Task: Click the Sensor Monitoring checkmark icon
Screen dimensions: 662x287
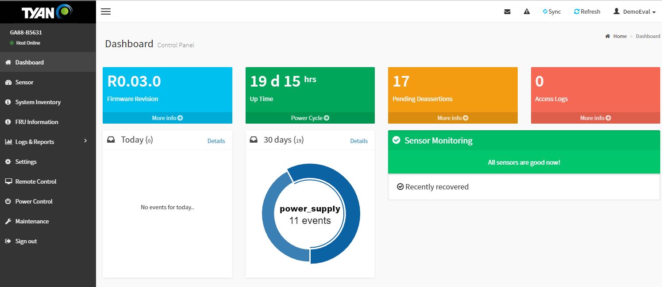Action: (396, 140)
